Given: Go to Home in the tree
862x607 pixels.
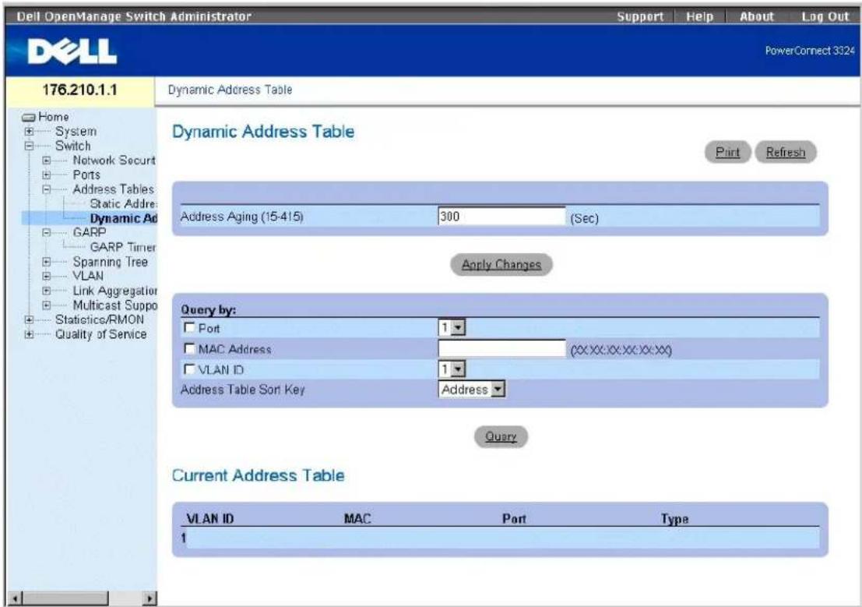Looking at the screenshot, I should tap(53, 117).
